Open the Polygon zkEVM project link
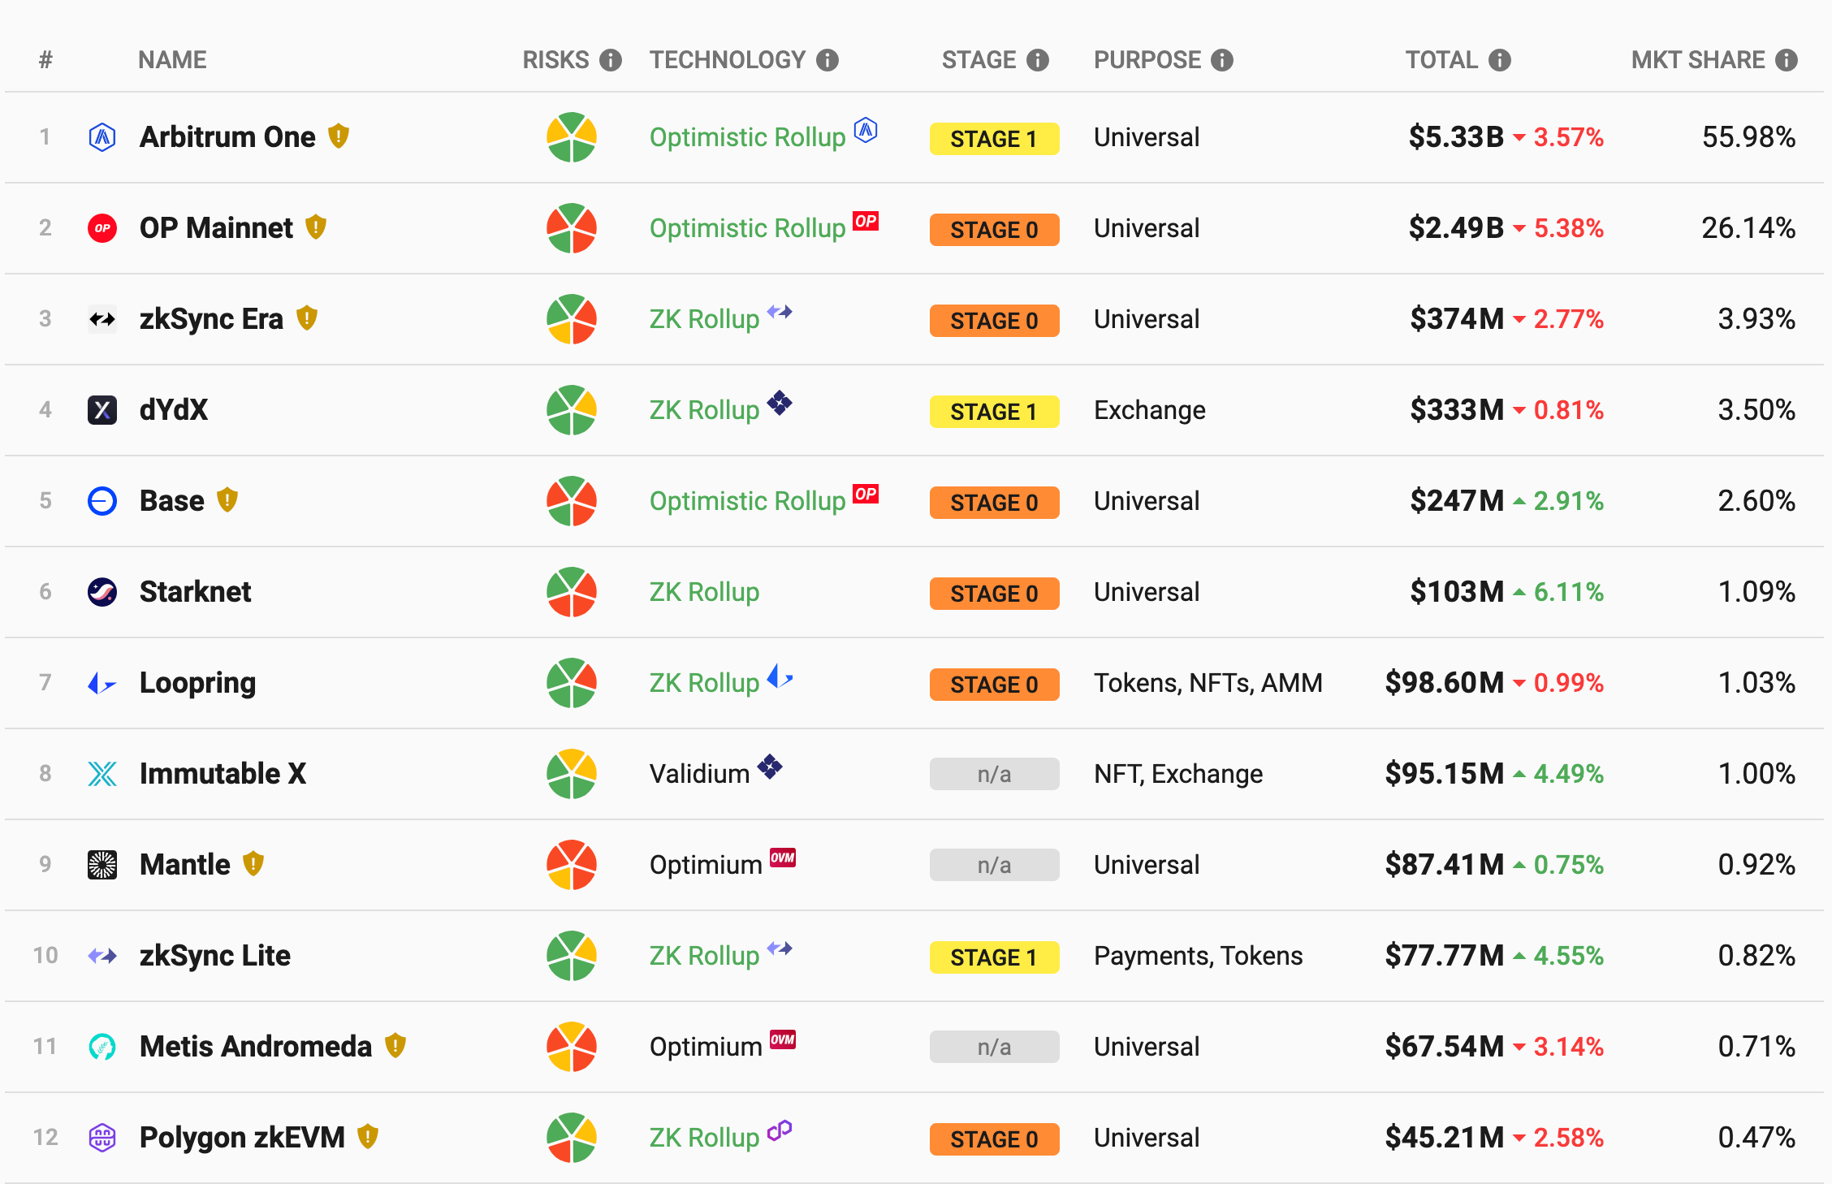Image resolution: width=1832 pixels, height=1184 pixels. [242, 1138]
